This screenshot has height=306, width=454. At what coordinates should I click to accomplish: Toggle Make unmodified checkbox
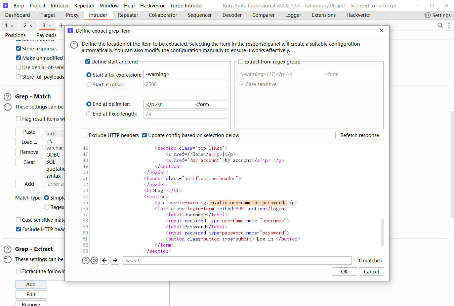[x=18, y=58]
